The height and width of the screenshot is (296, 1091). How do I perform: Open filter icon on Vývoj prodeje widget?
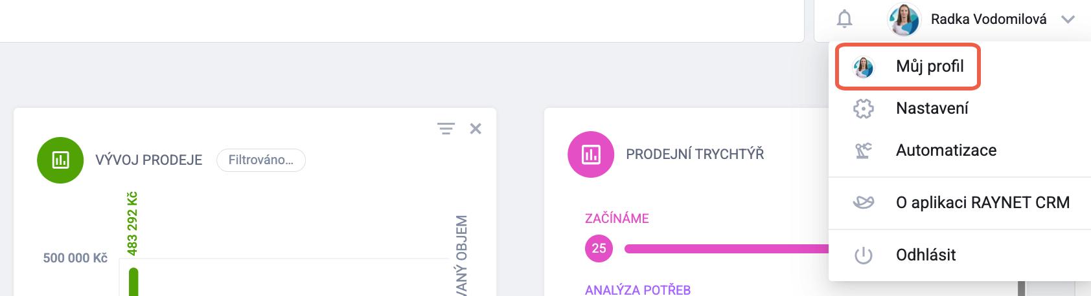pyautogui.click(x=446, y=129)
